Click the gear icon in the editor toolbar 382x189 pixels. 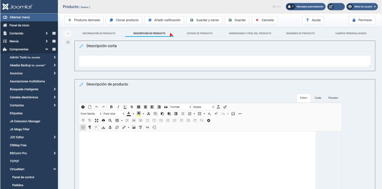[x=209, y=120]
